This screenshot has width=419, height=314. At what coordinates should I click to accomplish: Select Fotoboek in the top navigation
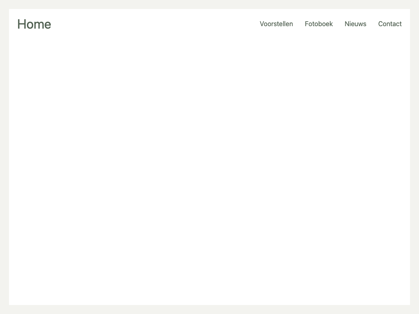tap(319, 24)
